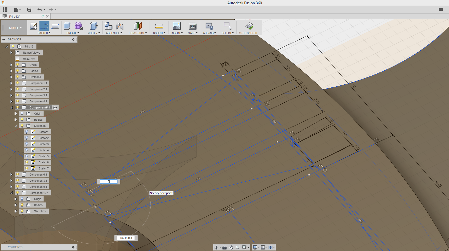Screen dimensions: 449x251
Task: Click the Orbit navigation tool
Action: pyautogui.click(x=216, y=247)
